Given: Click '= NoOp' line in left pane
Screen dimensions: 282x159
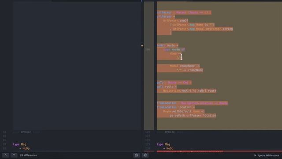Looking at the screenshot, I should (x=25, y=148).
